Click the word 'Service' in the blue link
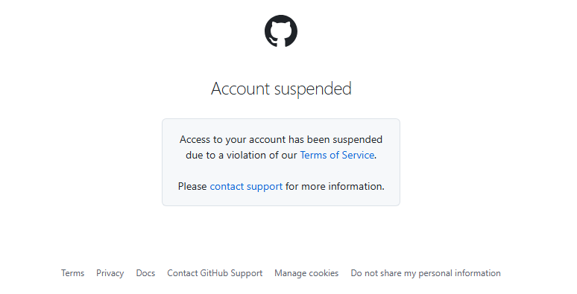The width and height of the screenshot is (577, 294). pyautogui.click(x=358, y=155)
